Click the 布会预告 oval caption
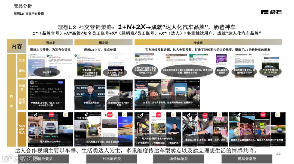This screenshot has height=164, width=294. coord(47,72)
